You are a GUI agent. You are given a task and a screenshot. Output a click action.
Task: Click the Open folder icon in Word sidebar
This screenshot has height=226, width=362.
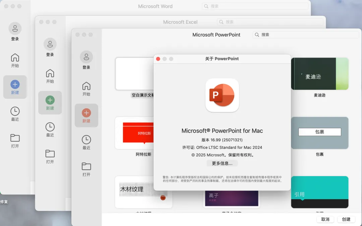pos(15,138)
